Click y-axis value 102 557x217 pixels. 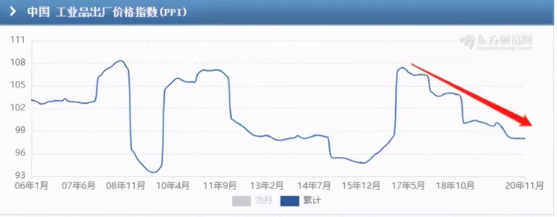tap(18, 108)
